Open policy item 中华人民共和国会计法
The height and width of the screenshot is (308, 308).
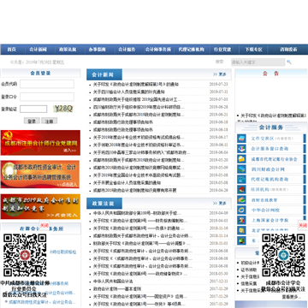pyautogui.click(x=113, y=281)
